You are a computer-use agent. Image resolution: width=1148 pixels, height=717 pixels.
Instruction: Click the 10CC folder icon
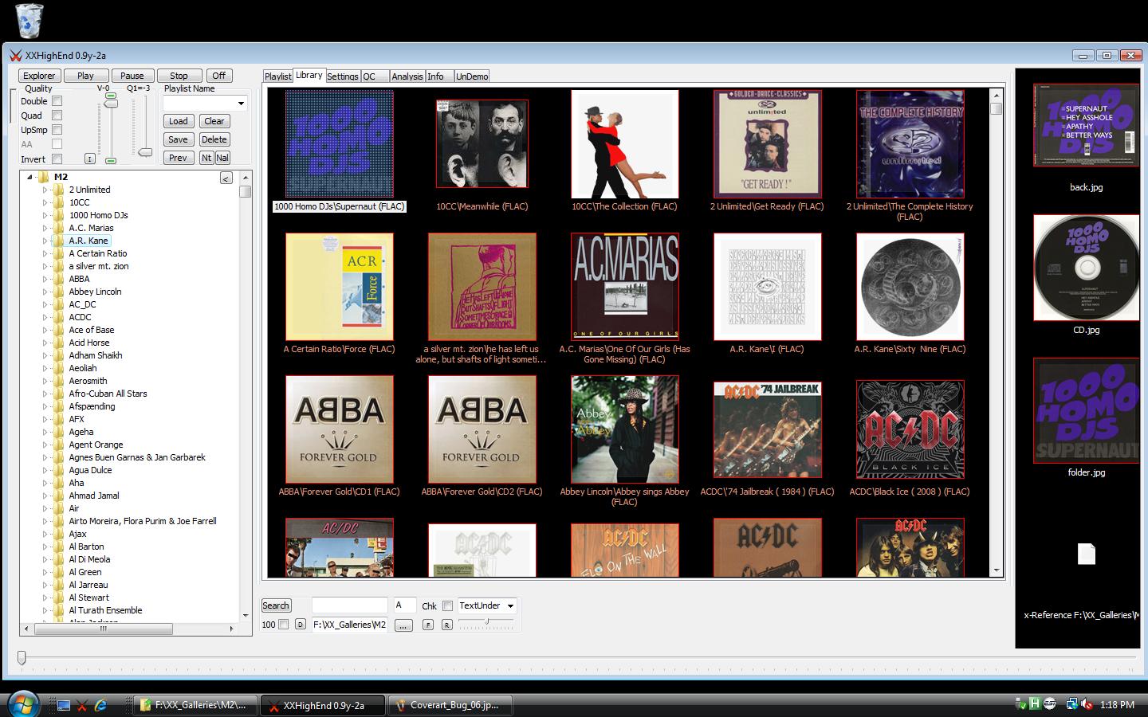tap(58, 202)
